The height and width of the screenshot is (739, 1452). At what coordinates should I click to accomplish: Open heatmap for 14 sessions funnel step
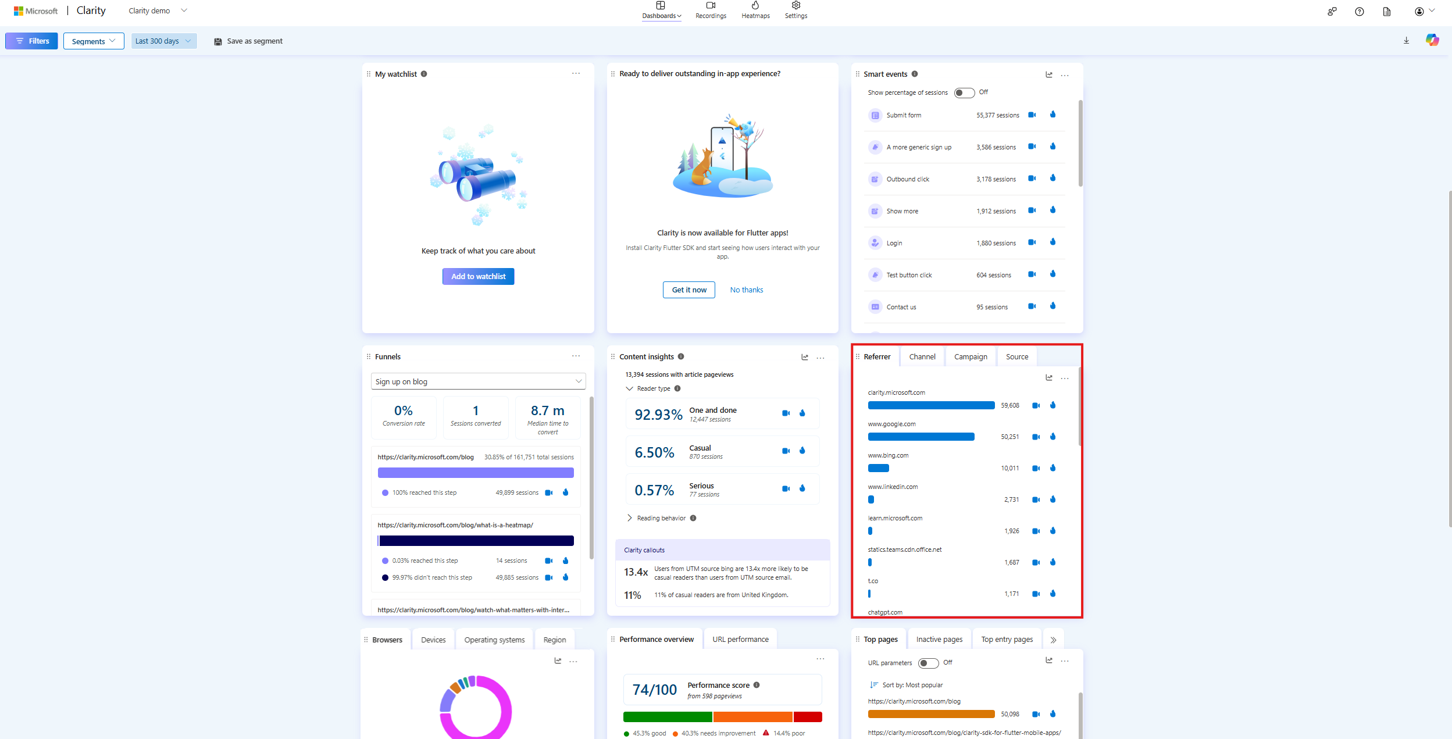(x=565, y=561)
